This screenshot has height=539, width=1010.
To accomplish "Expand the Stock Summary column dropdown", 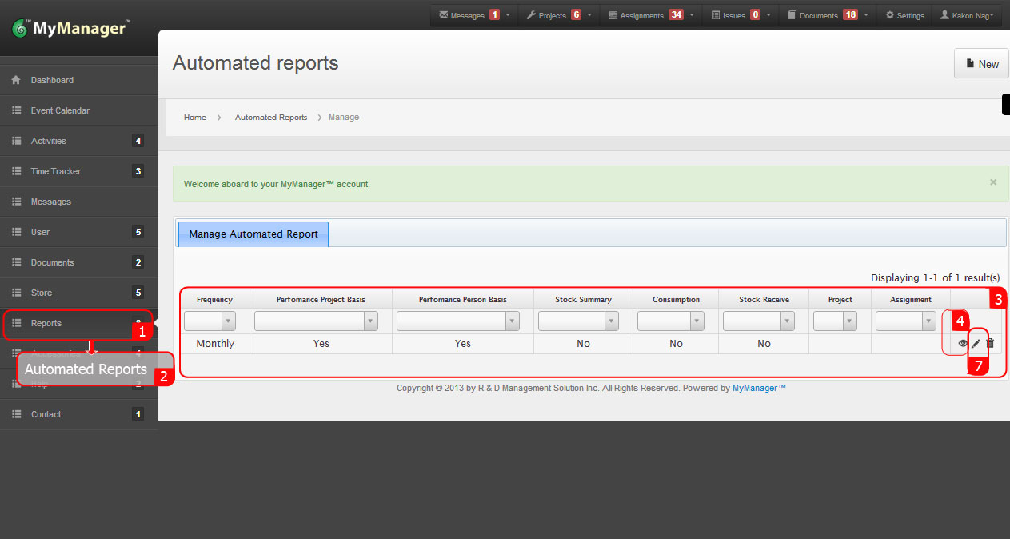I will [x=578, y=320].
